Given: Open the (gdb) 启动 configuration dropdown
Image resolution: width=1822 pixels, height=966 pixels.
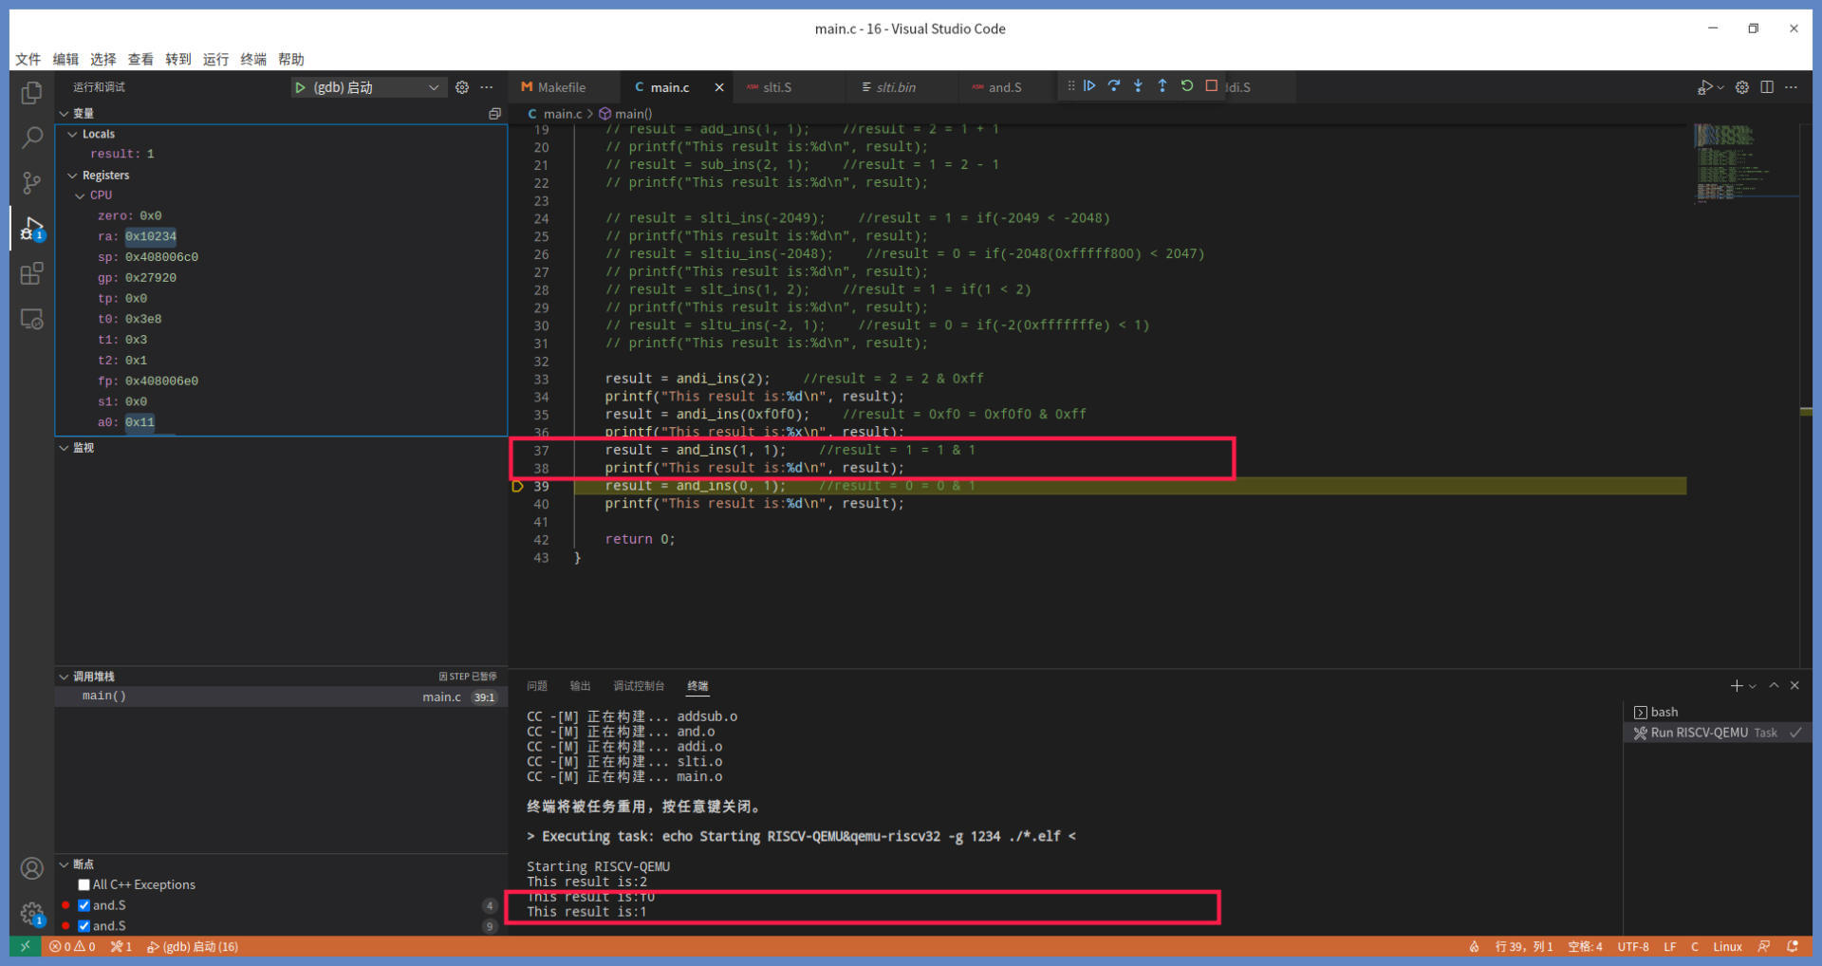Looking at the screenshot, I should tap(434, 87).
